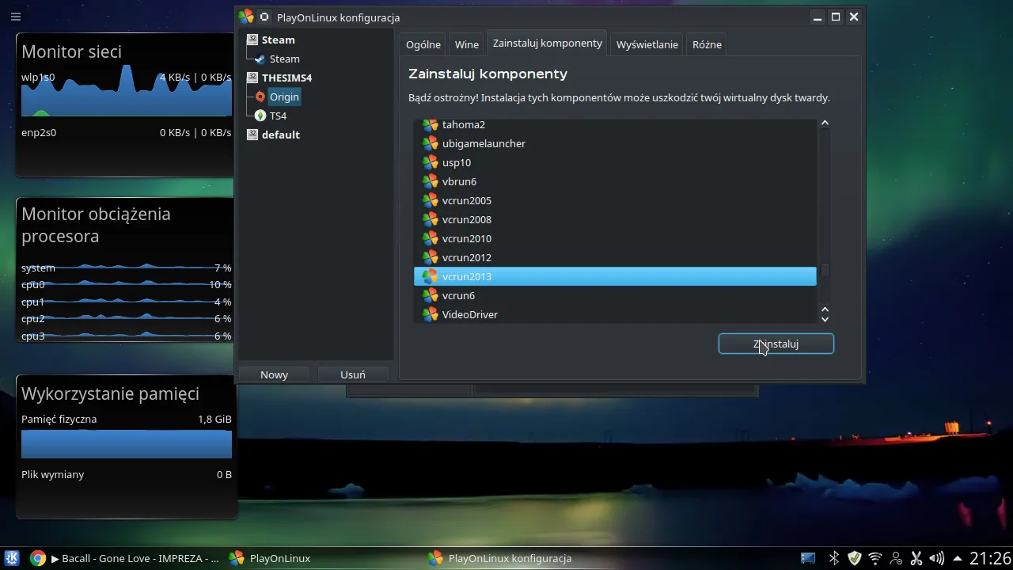Close the PlayOnLinux konfiguracja window
This screenshot has width=1013, height=570.
854,17
